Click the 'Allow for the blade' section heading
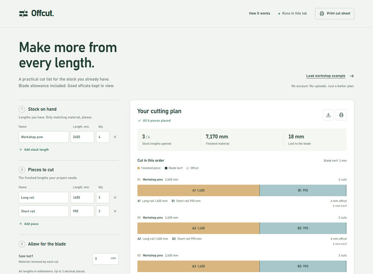The height and width of the screenshot is (274, 373). click(47, 244)
